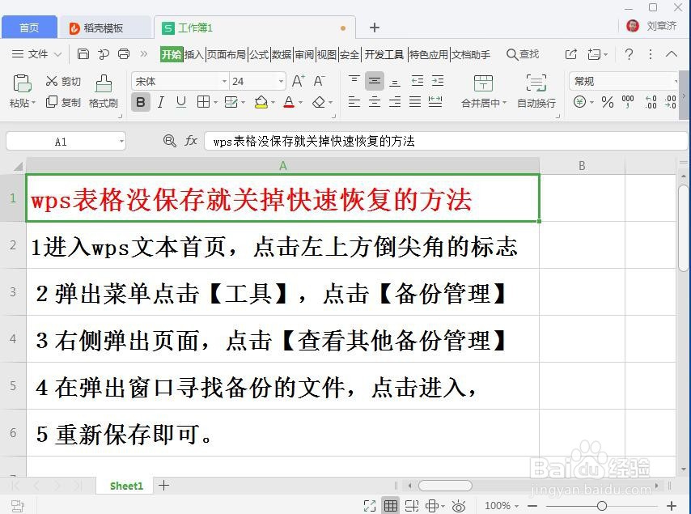
Task: Click the increase indent icon
Action: (437, 81)
